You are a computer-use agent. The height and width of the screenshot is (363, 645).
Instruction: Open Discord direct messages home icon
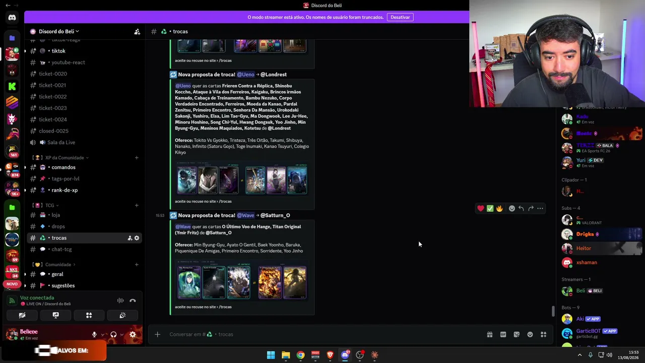pos(12,18)
